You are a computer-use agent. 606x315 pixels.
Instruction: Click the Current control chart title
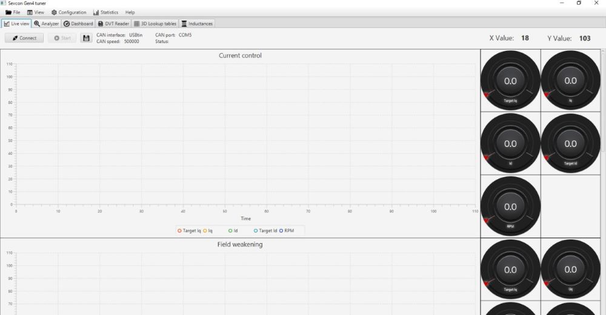[240, 56]
